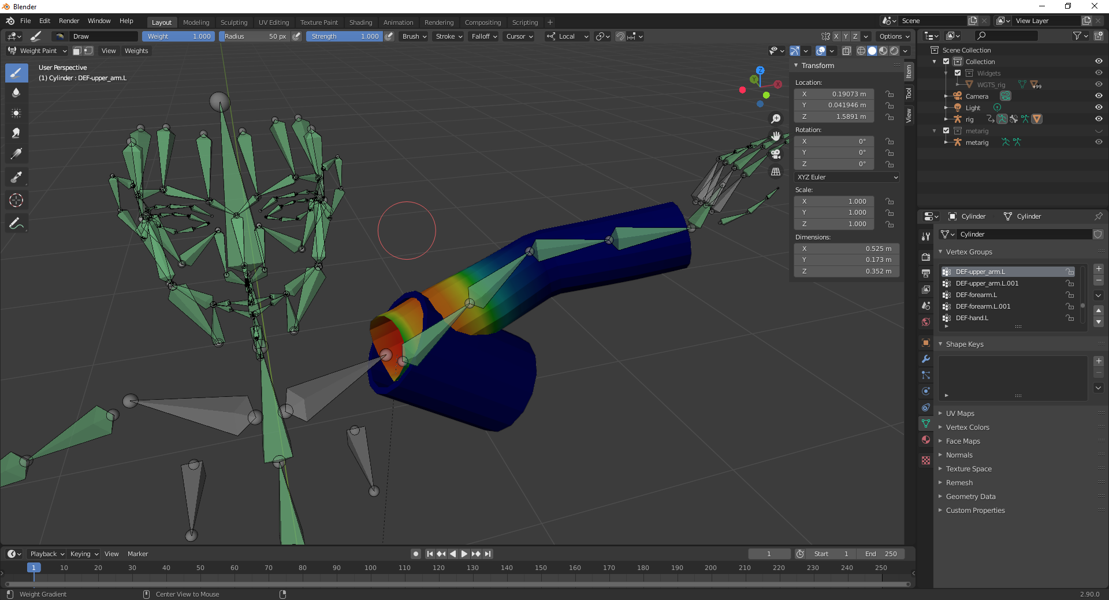
Task: Open the Object Data properties tab
Action: coord(926,423)
